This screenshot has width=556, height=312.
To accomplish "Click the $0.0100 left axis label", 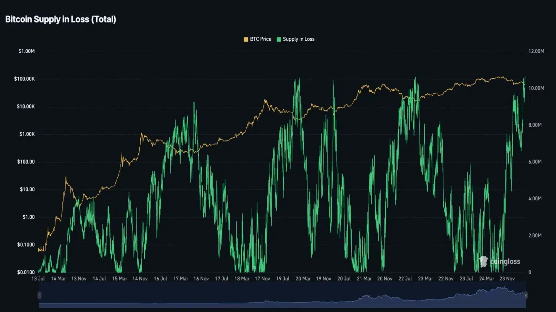I will pos(26,272).
